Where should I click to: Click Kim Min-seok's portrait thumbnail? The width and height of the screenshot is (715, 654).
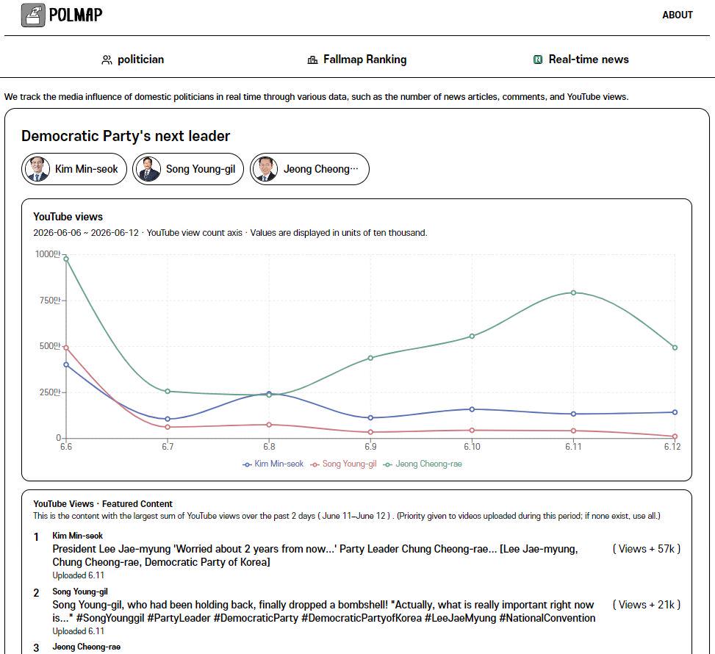37,169
